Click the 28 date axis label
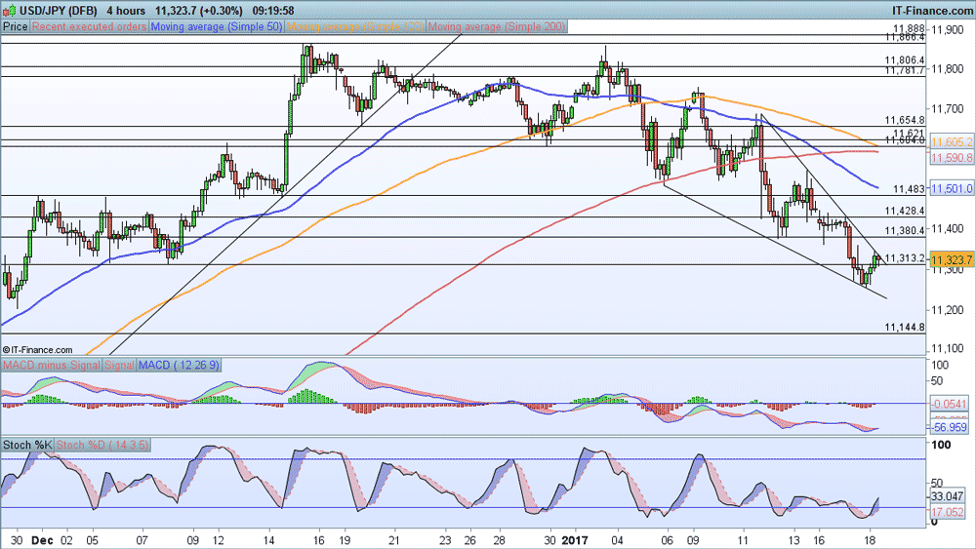 pyautogui.click(x=499, y=540)
